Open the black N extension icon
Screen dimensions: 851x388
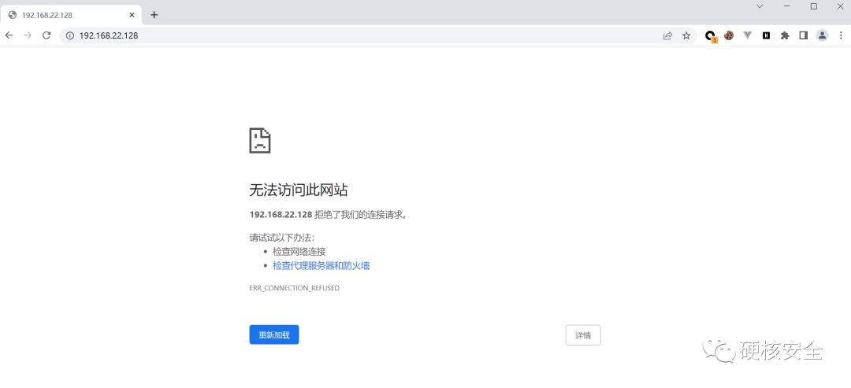coord(766,35)
